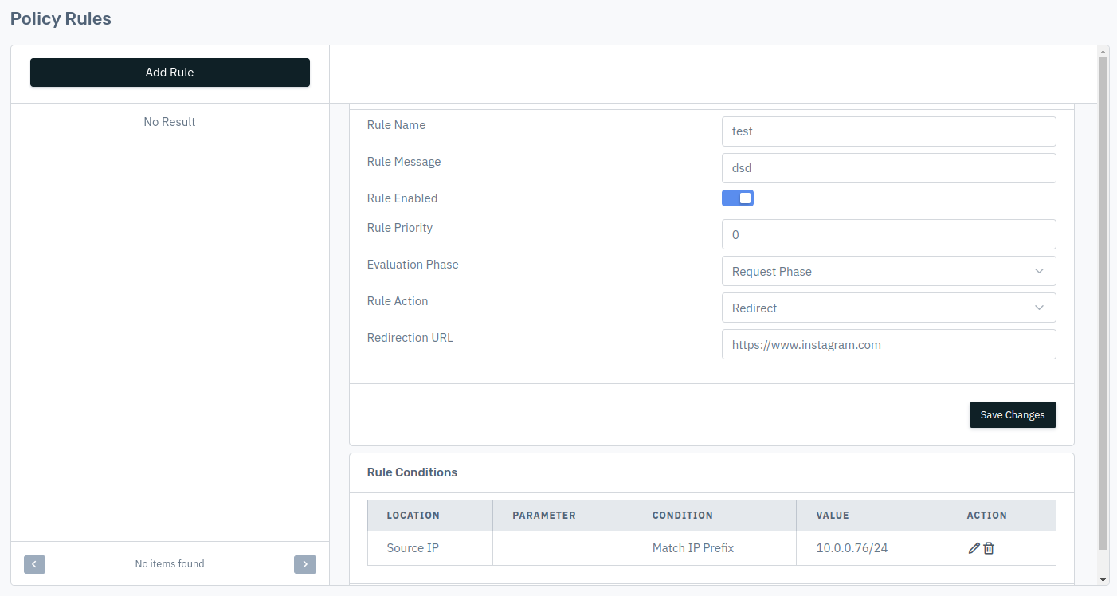1117x596 pixels.
Task: Open the Evaluation Phase dropdown
Action: [x=889, y=271]
